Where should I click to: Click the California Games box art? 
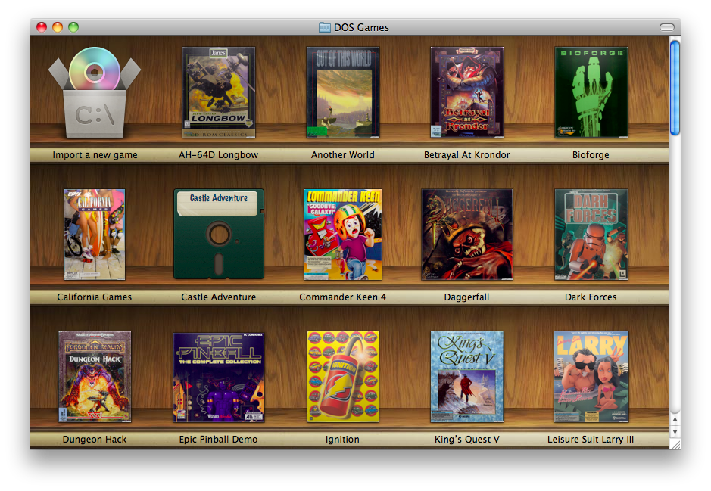95,235
